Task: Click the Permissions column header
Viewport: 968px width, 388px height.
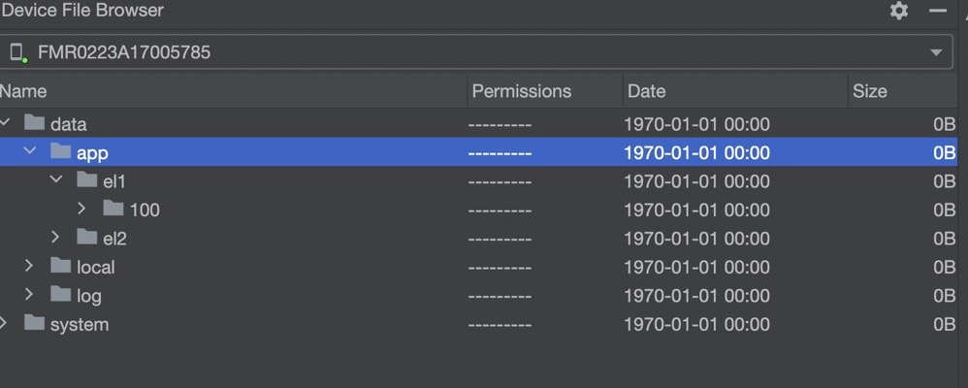Action: 521,91
